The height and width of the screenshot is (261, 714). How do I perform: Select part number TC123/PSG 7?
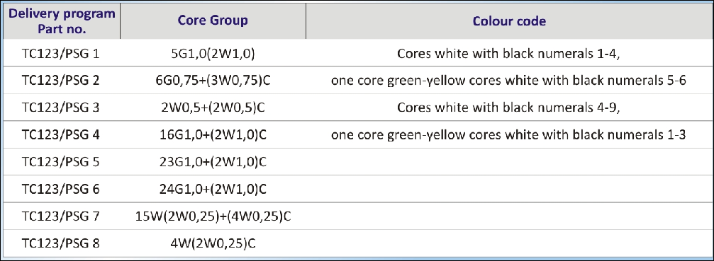[61, 216]
